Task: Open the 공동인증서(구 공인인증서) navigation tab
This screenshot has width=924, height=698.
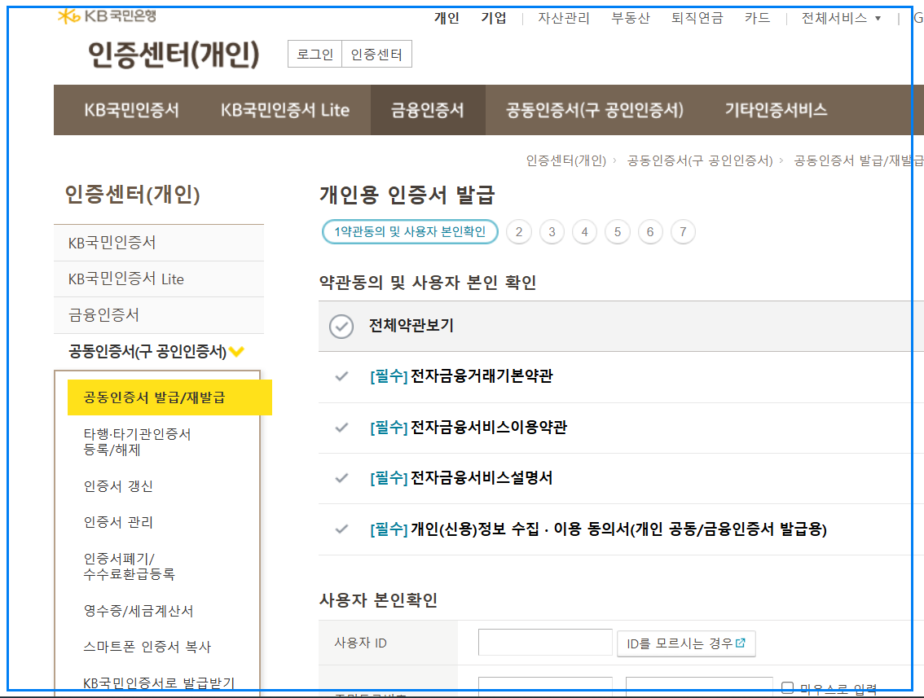Action: pyautogui.click(x=595, y=110)
